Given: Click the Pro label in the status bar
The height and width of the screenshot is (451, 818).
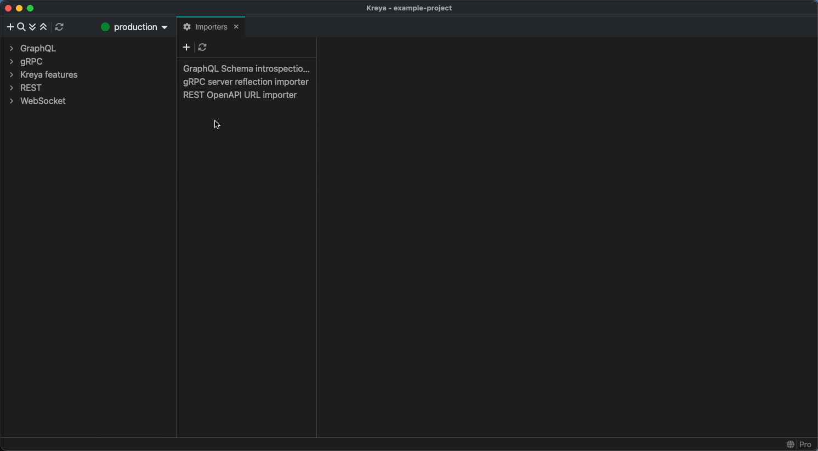Looking at the screenshot, I should (805, 444).
